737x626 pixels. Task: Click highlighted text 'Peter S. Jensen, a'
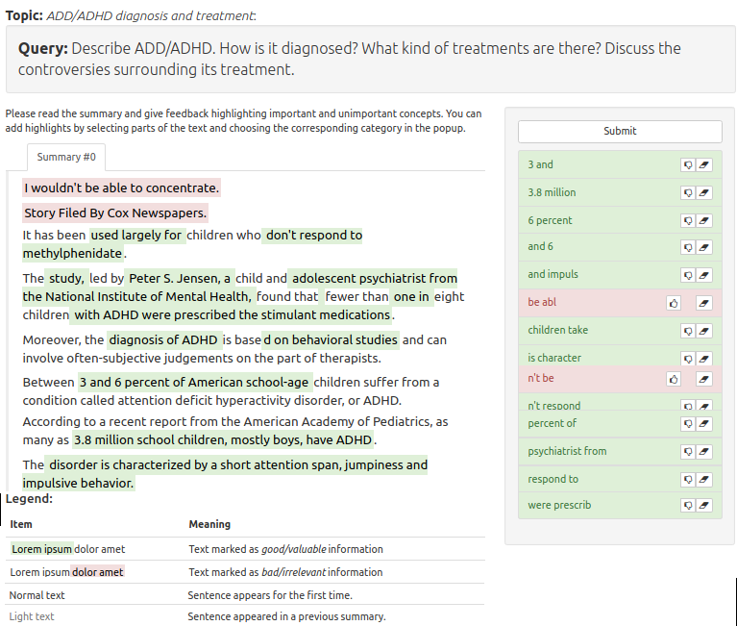click(180, 278)
